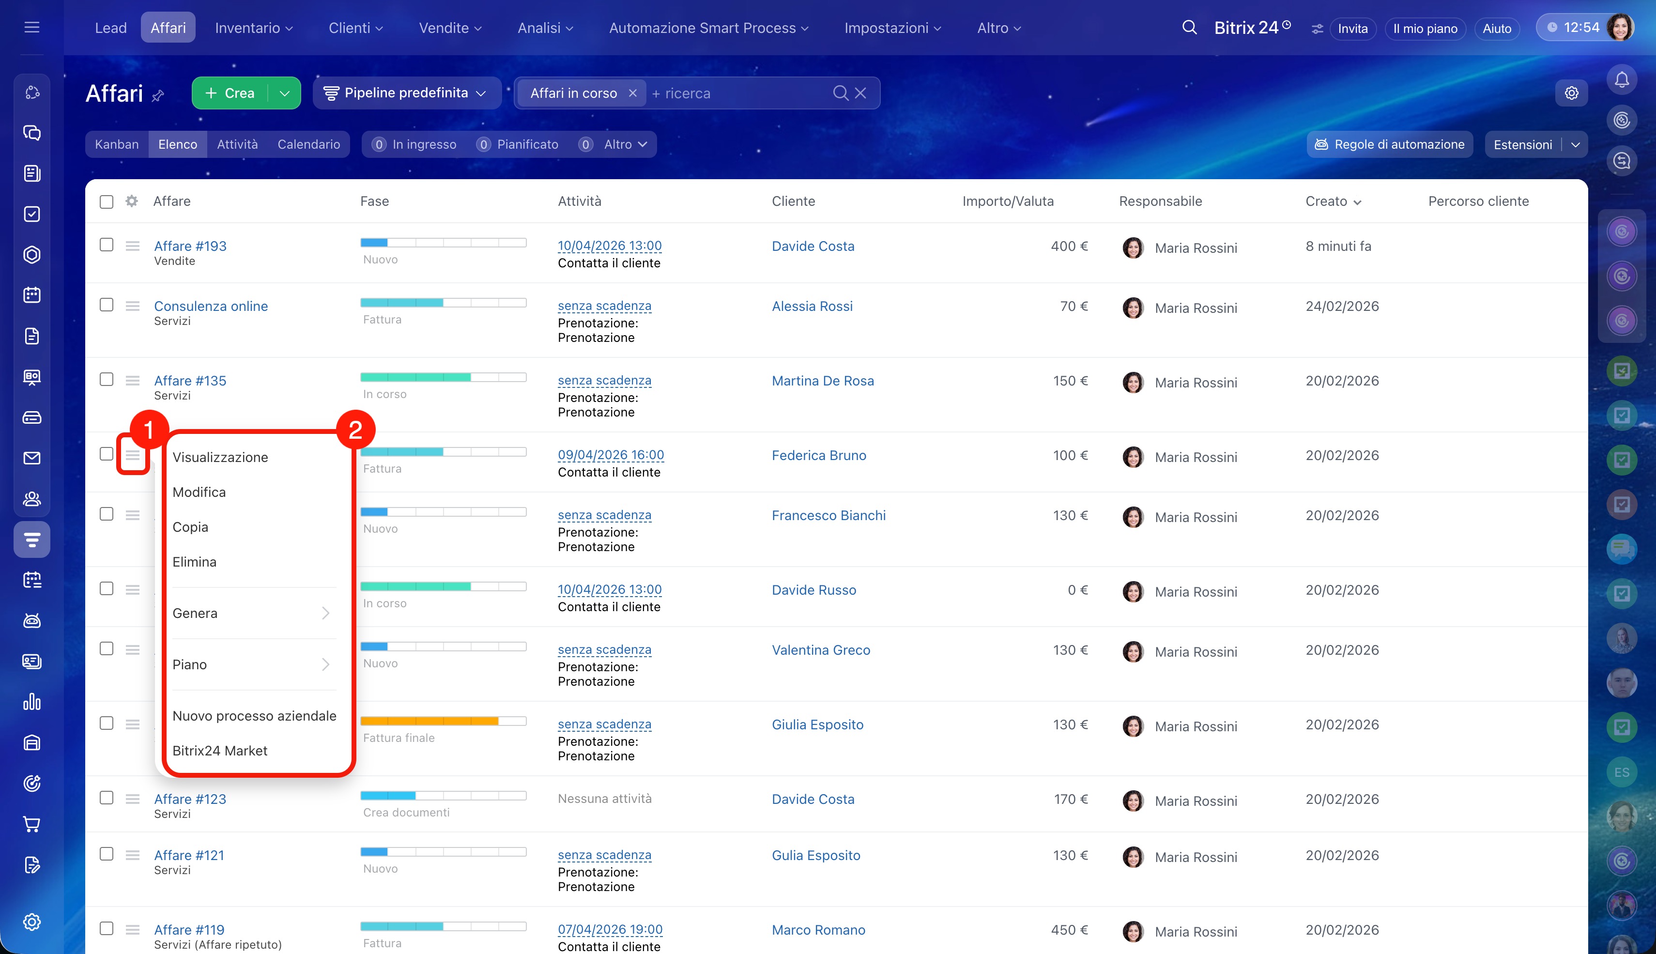Open the list settings gear in table header
The height and width of the screenshot is (954, 1656).
(x=132, y=201)
